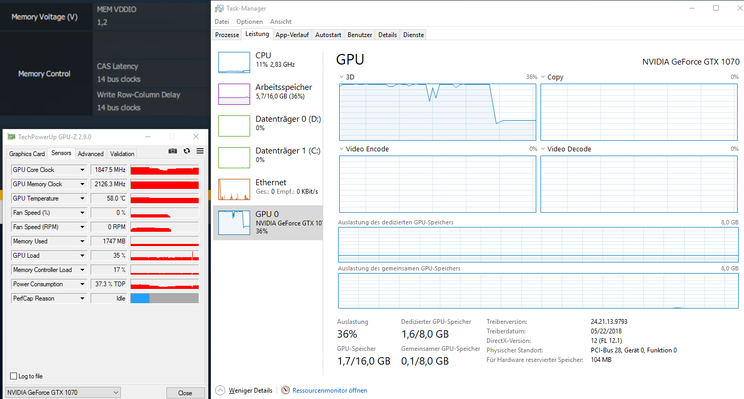Open the Video Encode graph dropdown
The image size is (744, 399).
tap(342, 149)
